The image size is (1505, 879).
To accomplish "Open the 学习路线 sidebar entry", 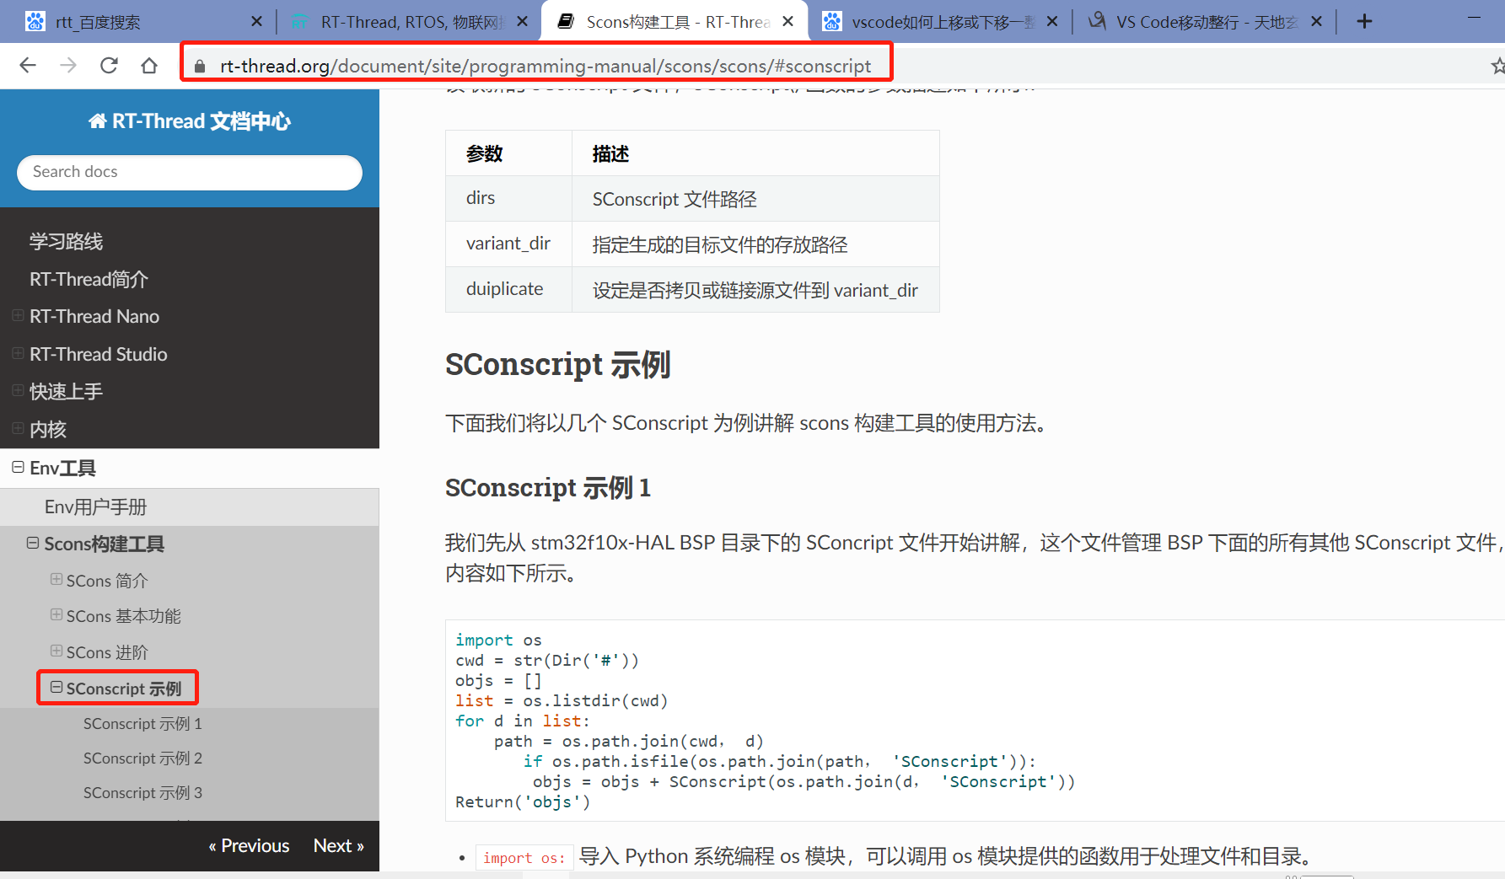I will point(66,242).
